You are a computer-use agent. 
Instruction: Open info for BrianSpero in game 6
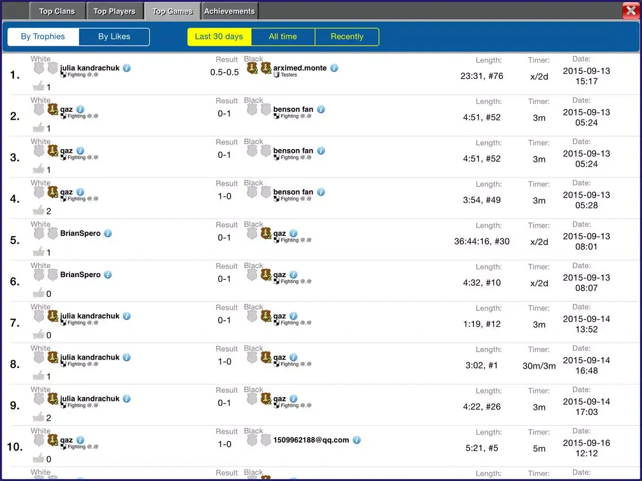(x=108, y=274)
